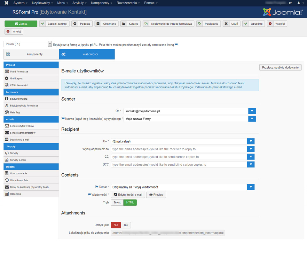Click the Grid Layout gear icon
307x256 pixels.
[7, 78]
